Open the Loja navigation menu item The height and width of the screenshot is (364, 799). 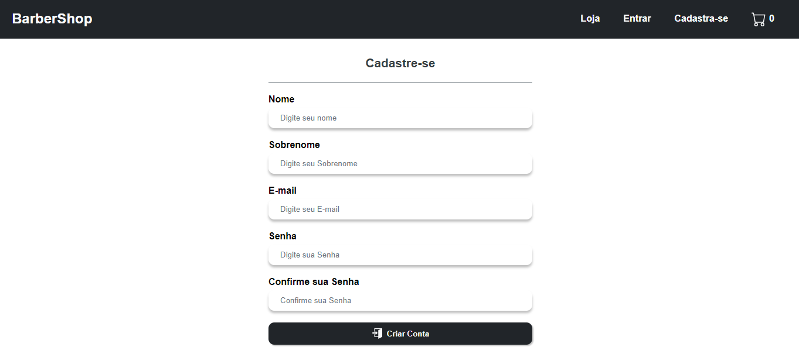[x=590, y=18]
